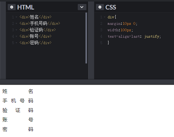
Task: Fold the div rule on CSS line 1
Action: coord(105,17)
